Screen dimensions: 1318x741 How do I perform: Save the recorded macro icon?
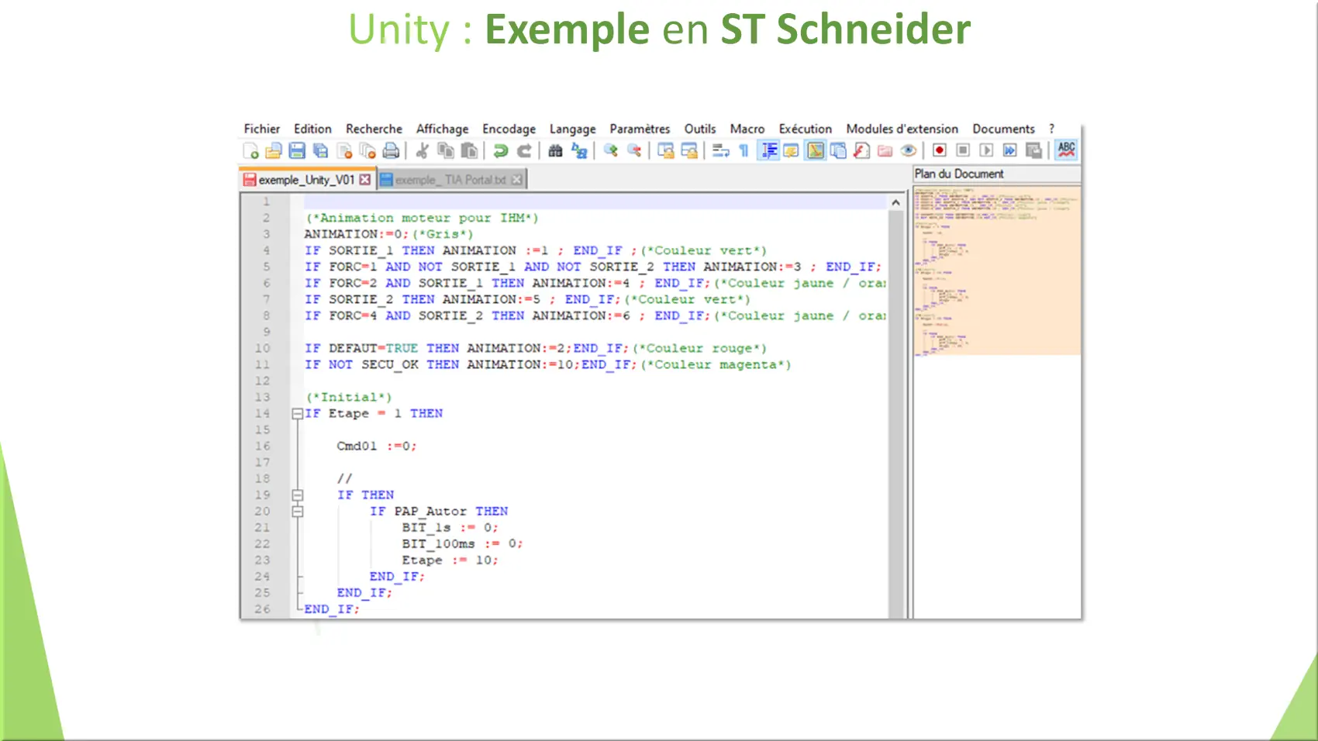point(1033,150)
